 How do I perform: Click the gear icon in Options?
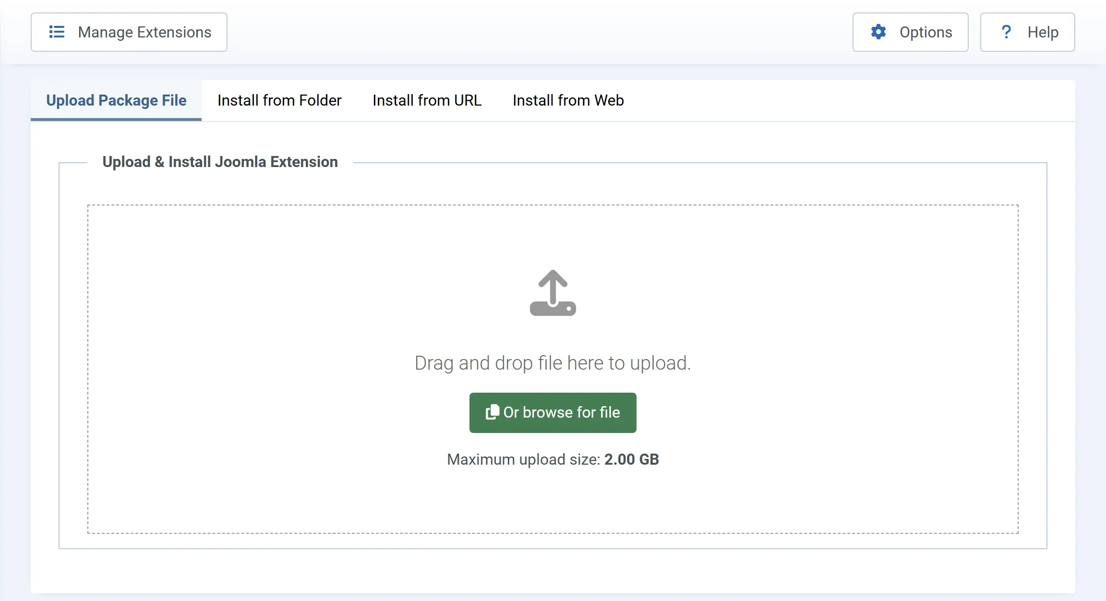[878, 32]
